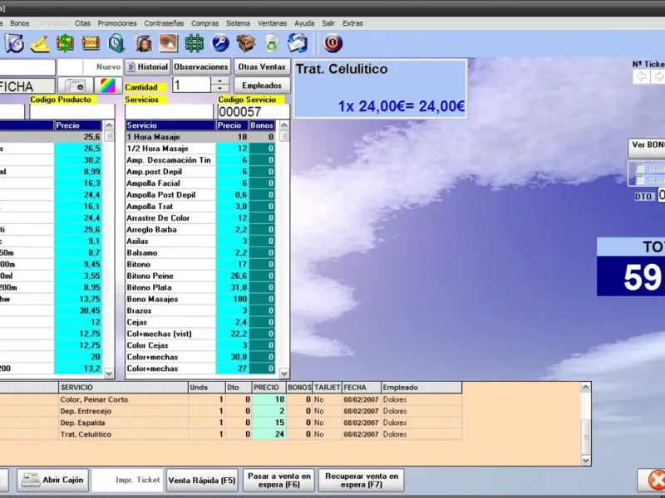Select the 'Color Cejas' service row
Image resolution: width=665 pixels, height=498 pixels.
(200, 345)
